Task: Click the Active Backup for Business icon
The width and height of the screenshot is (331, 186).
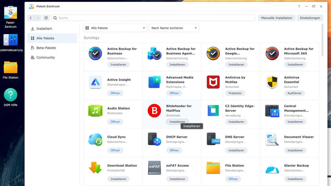Action: point(95,53)
